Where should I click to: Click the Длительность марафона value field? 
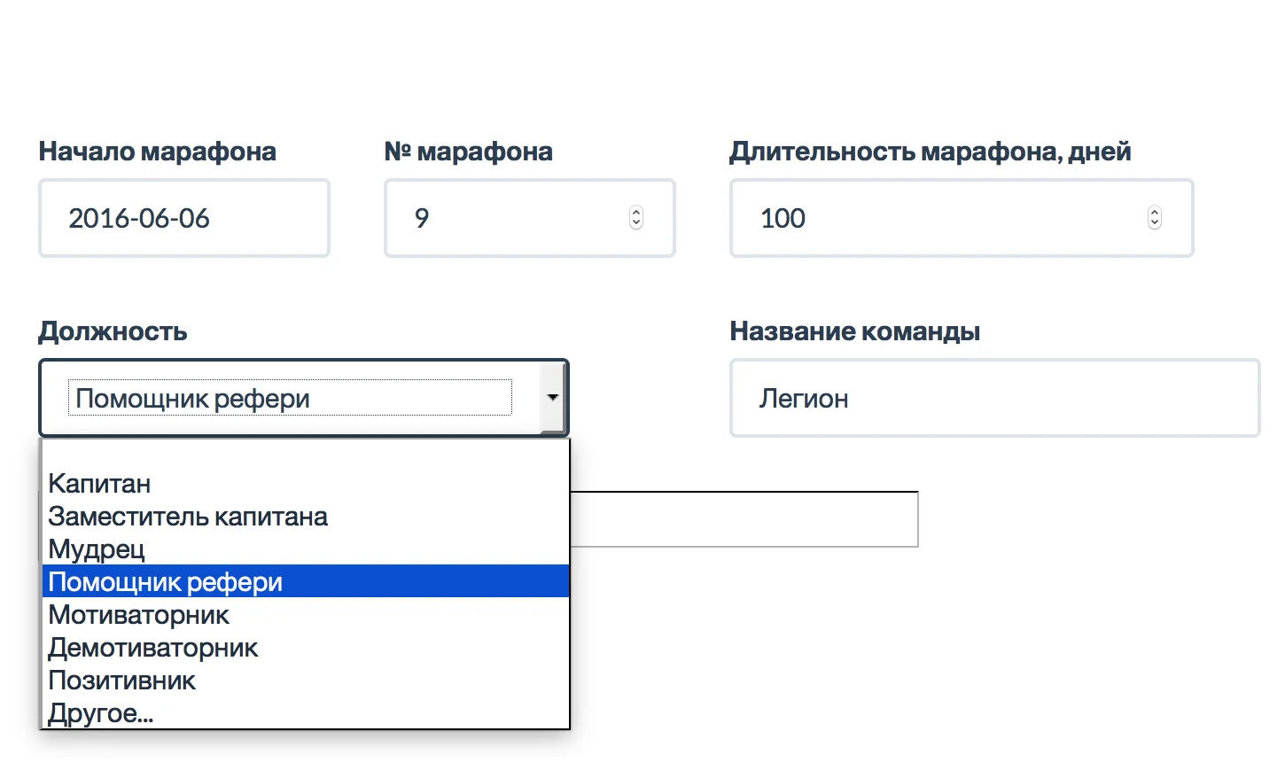click(931, 218)
